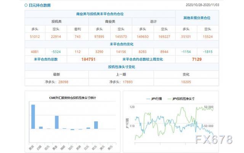Screen dimensions: 244x153
Task: Toggle the JPY行情 legend entry
Action: [154, 99]
